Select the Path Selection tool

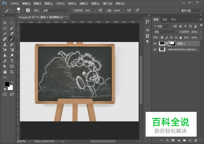click(5, 66)
